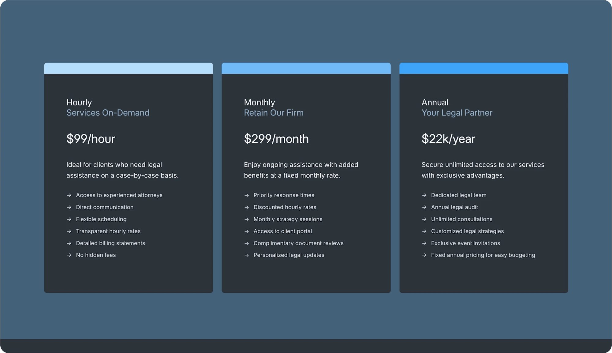Click 'Secure unlimited access' description text
612x353 pixels.
coord(483,170)
